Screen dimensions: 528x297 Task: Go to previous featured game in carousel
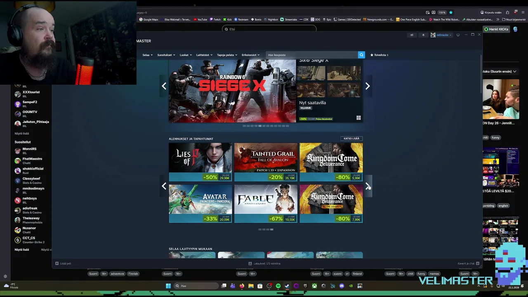pyautogui.click(x=164, y=86)
